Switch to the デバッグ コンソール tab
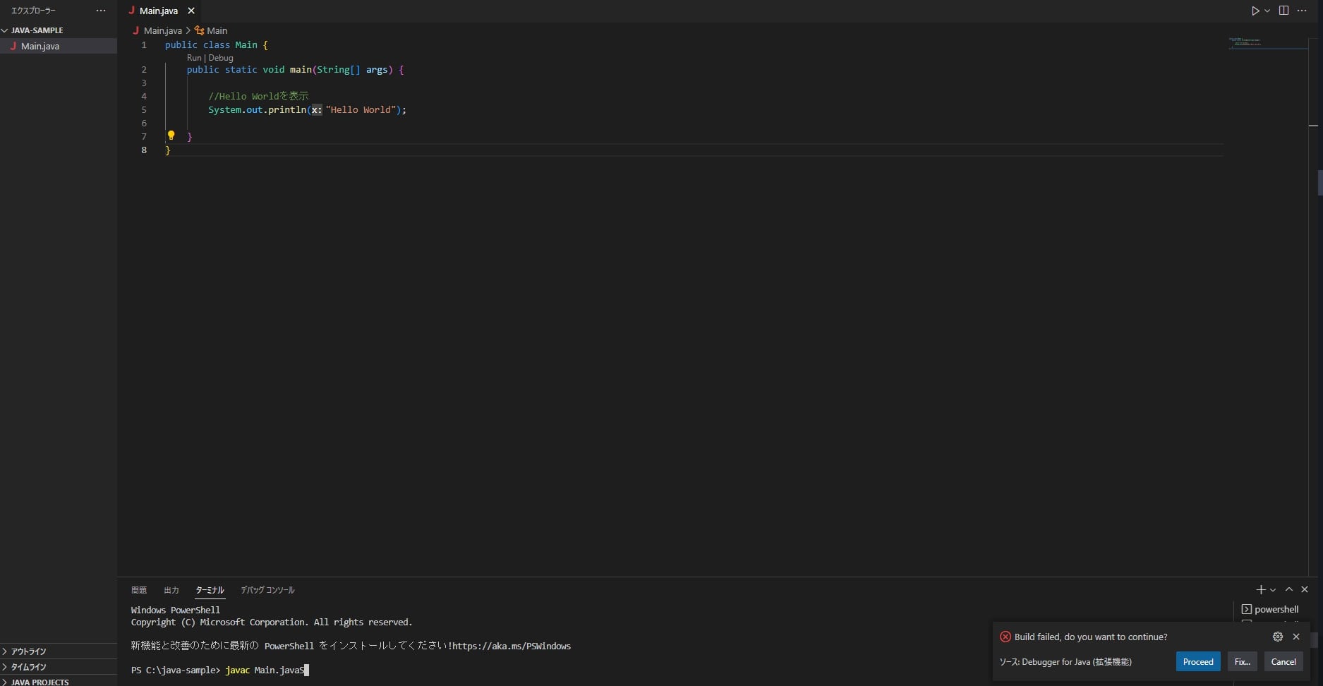This screenshot has height=686, width=1323. tap(267, 590)
